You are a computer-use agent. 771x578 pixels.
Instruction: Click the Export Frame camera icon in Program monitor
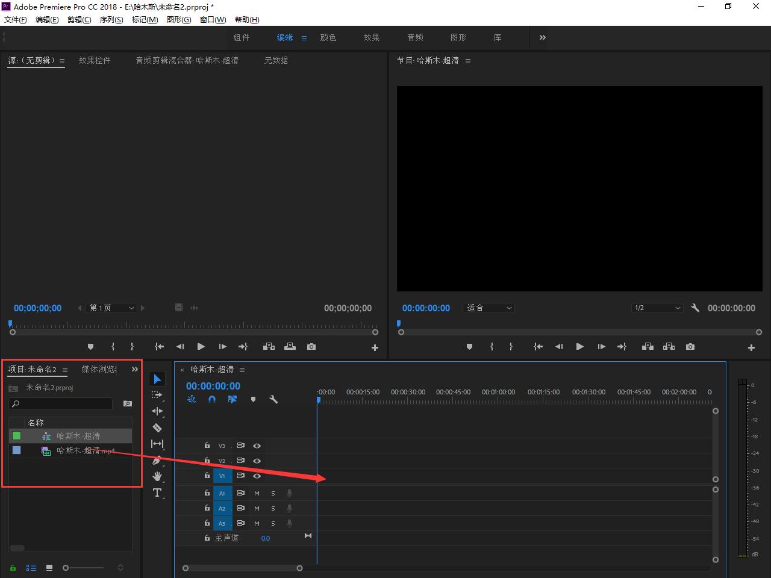pos(690,347)
